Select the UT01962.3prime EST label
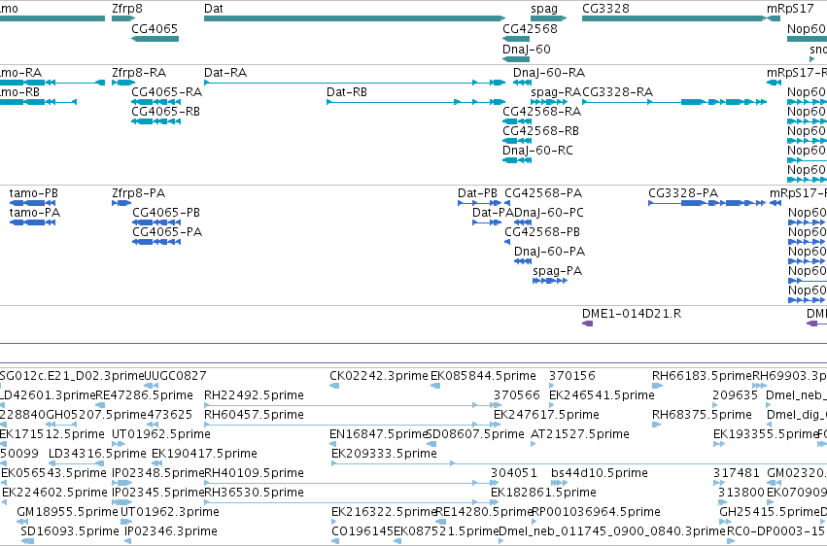The image size is (827, 546). tap(169, 512)
